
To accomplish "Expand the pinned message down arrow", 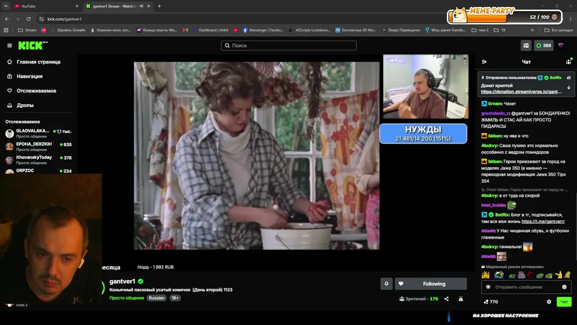I will point(568,87).
